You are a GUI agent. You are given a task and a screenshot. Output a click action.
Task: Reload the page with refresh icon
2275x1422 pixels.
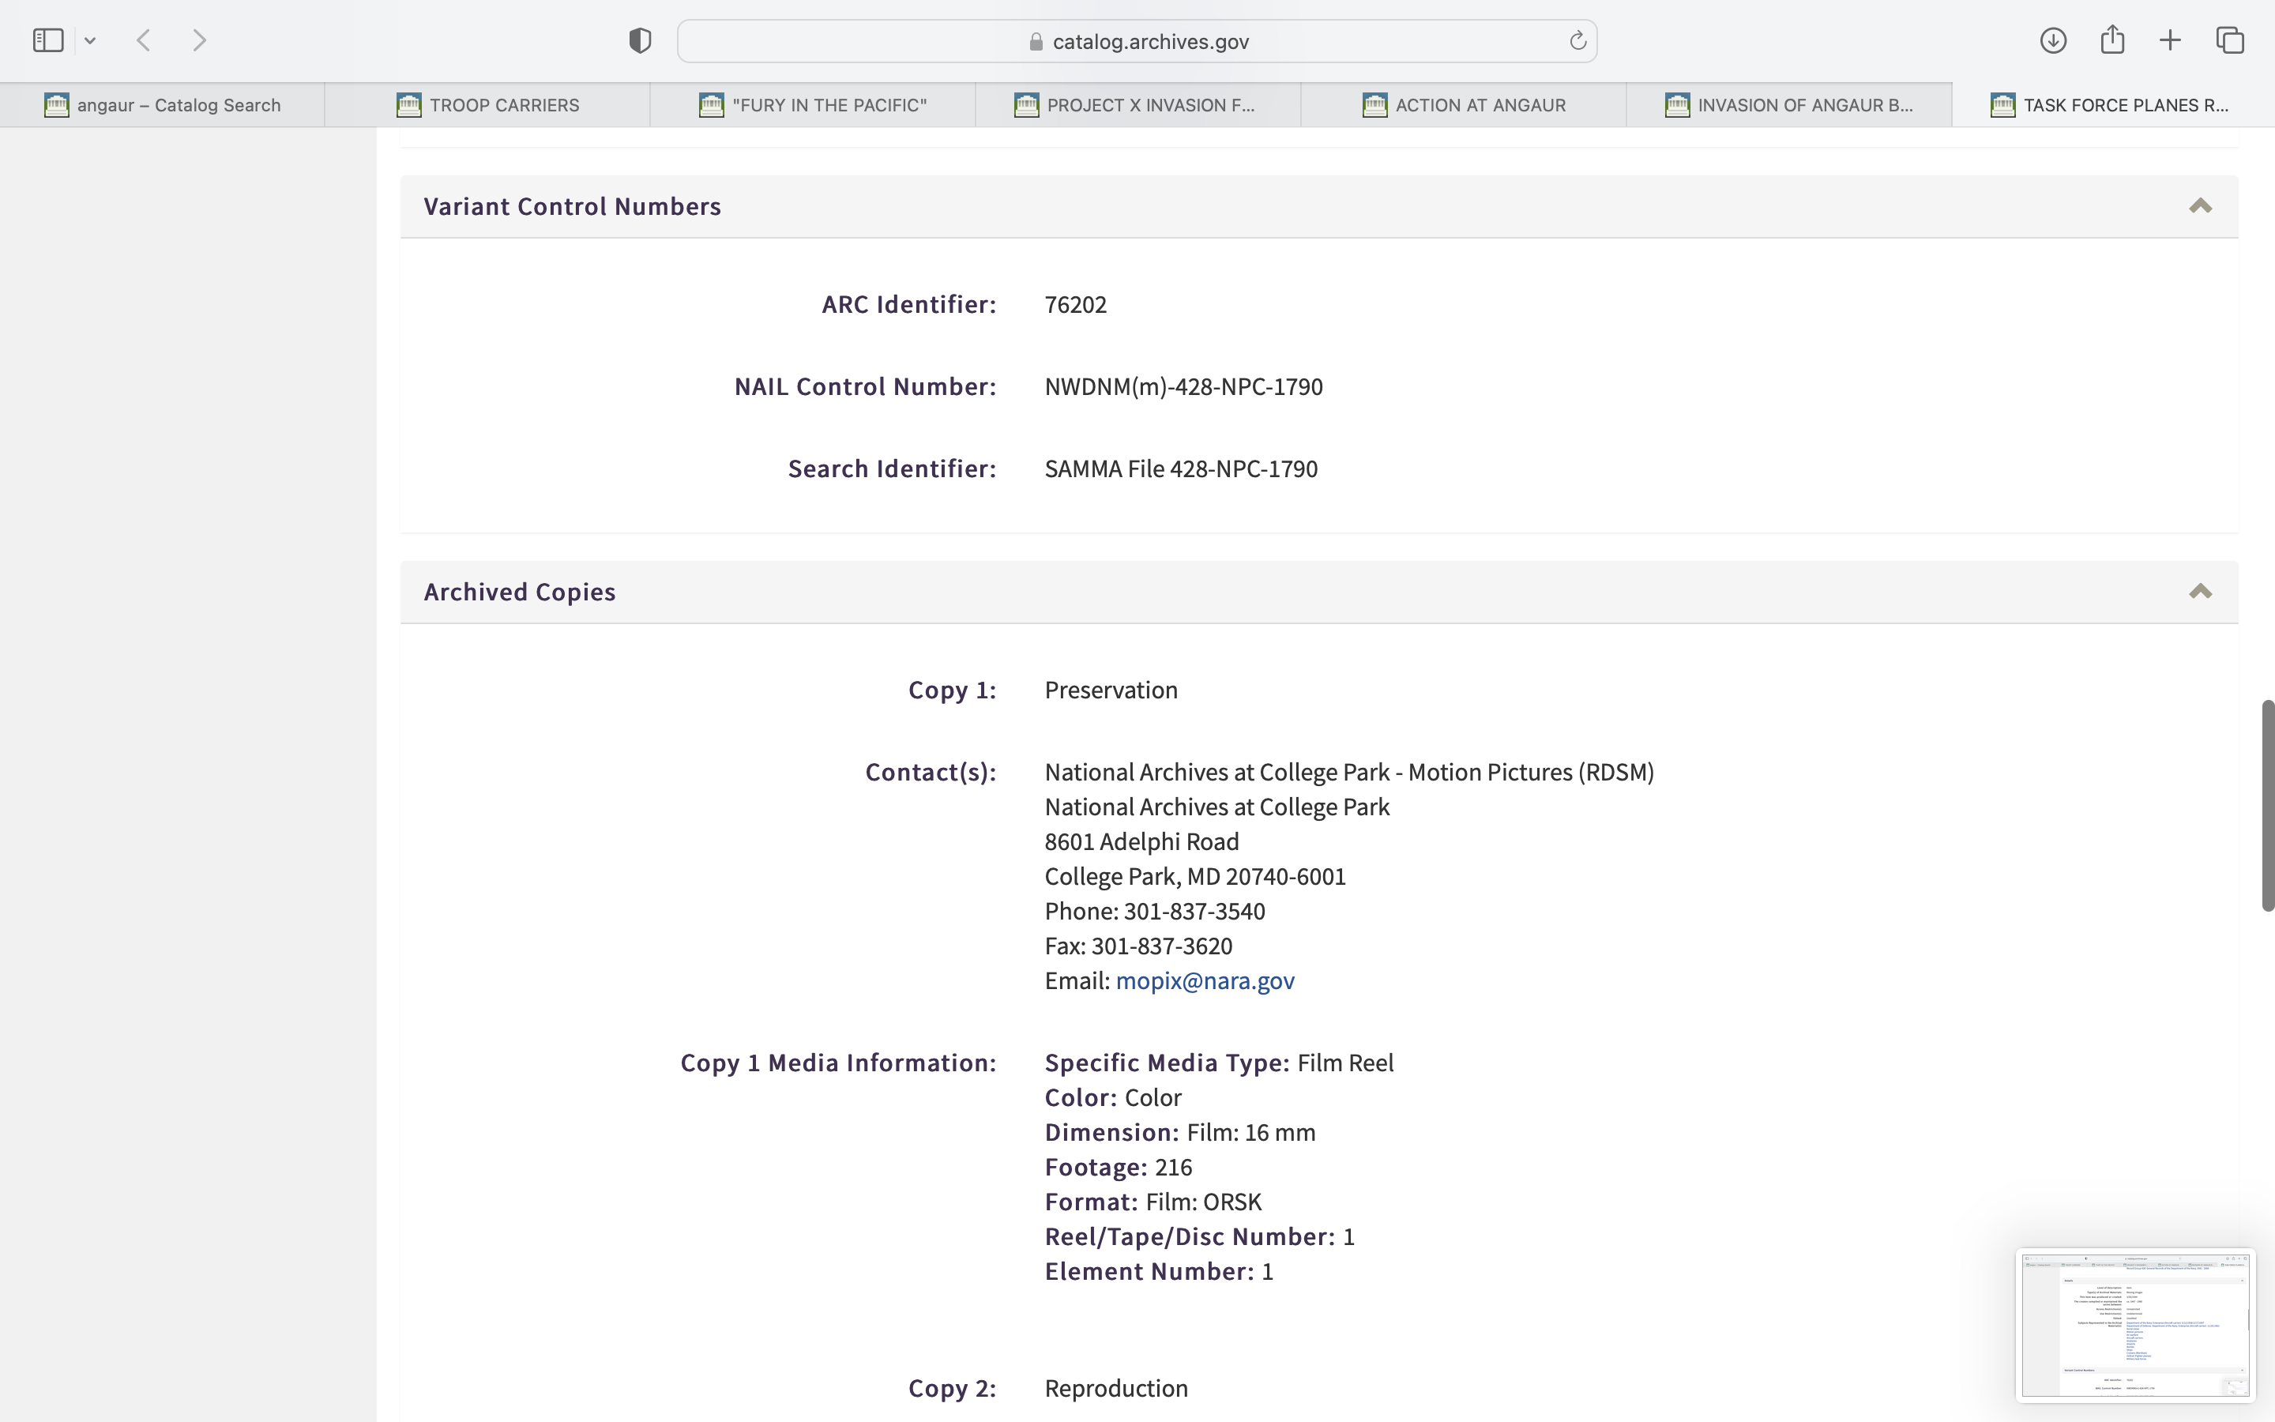(x=1577, y=40)
